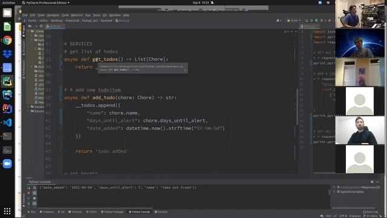This screenshot has width=387, height=218.
Task: Stop the Python Console process
Action: [x=28, y=193]
